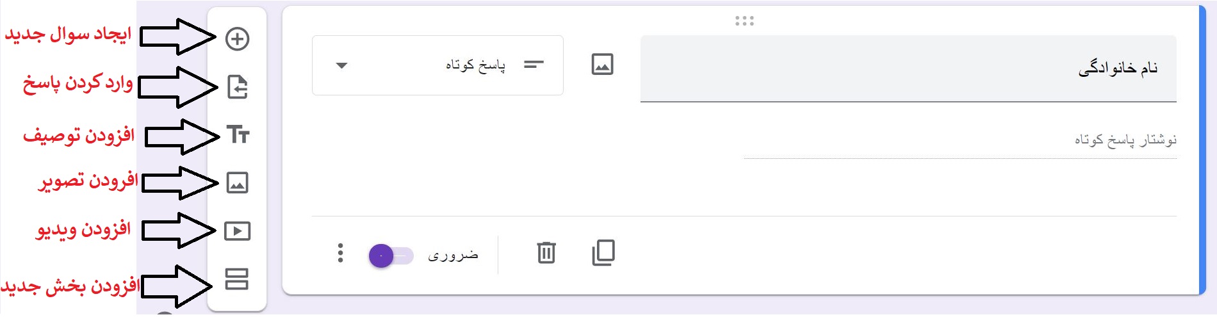Viewport: 1217px width, 317px height.
Task: Click the add video icon
Action: pyautogui.click(x=237, y=231)
